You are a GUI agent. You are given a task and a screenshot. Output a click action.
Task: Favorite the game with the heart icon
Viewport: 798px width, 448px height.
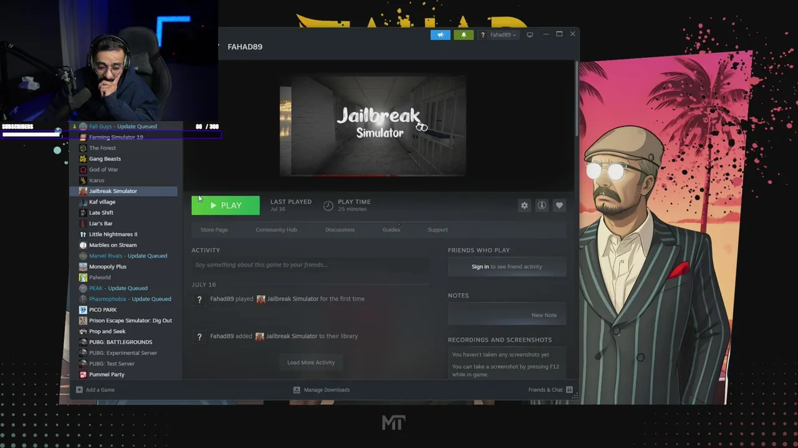(559, 205)
